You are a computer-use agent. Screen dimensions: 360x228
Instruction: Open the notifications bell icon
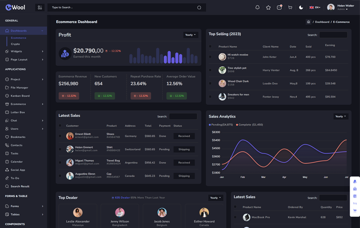coord(257,8)
